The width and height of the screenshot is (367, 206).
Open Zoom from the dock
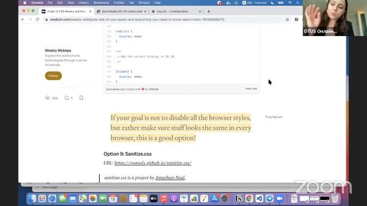pyautogui.click(x=280, y=199)
